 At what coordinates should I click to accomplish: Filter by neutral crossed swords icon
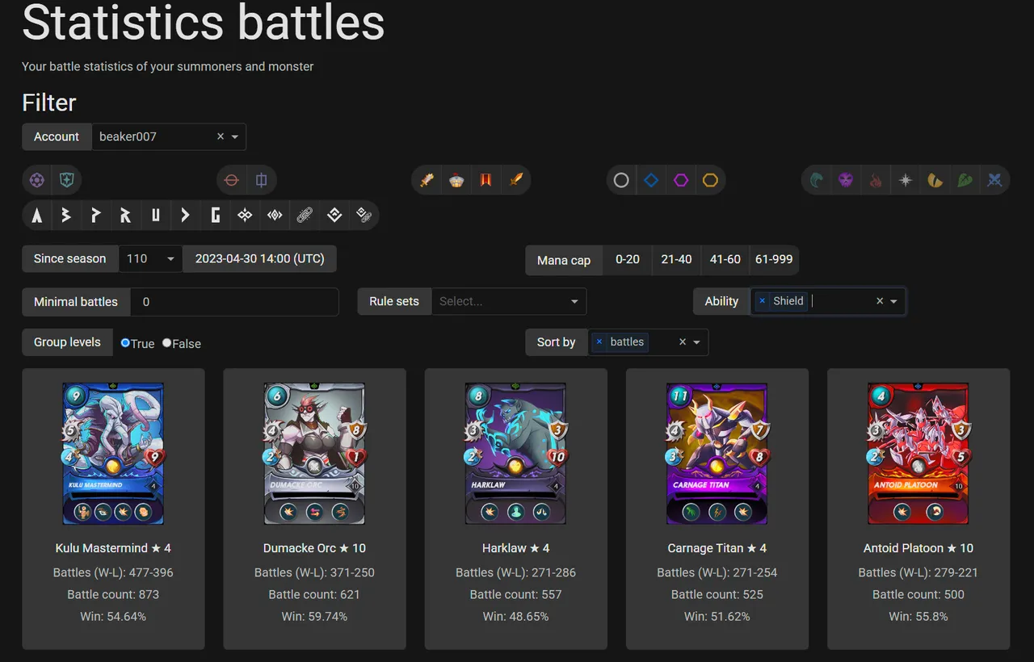(x=994, y=180)
